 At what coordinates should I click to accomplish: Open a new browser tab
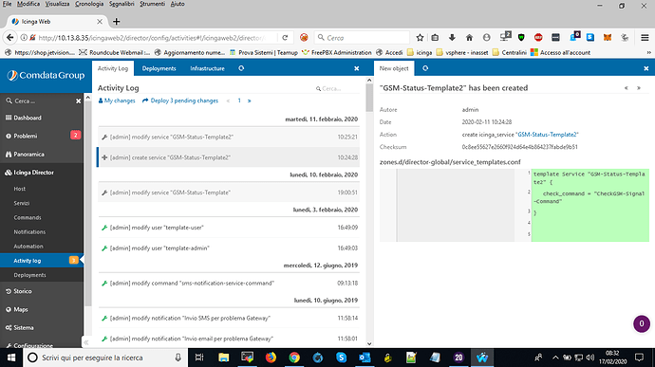point(117,21)
